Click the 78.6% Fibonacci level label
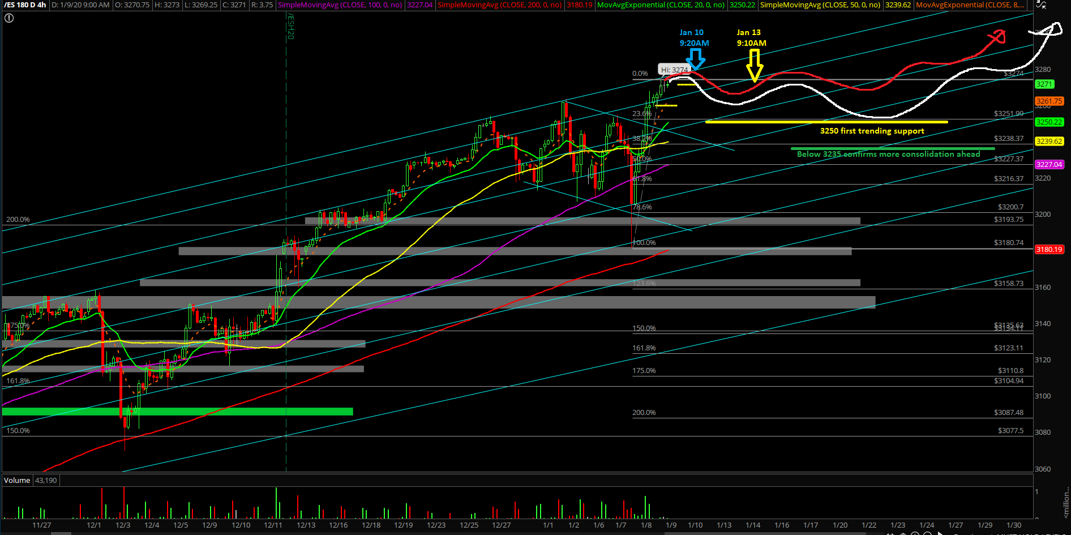 point(642,207)
